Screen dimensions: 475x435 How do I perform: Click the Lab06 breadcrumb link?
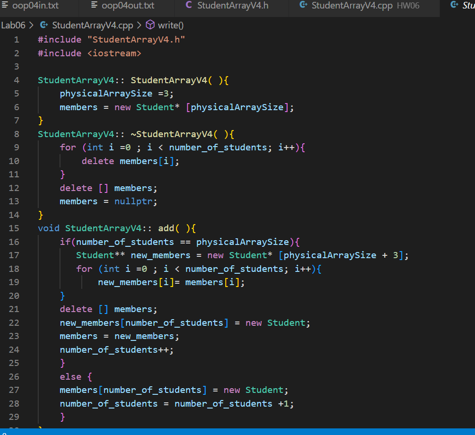click(13, 25)
